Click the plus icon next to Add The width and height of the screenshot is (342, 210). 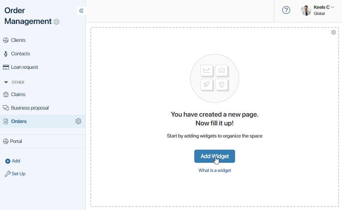(x=8, y=161)
